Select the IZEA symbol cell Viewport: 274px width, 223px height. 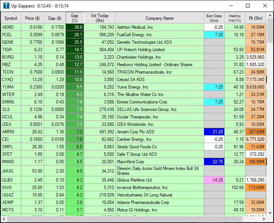(x=11, y=124)
